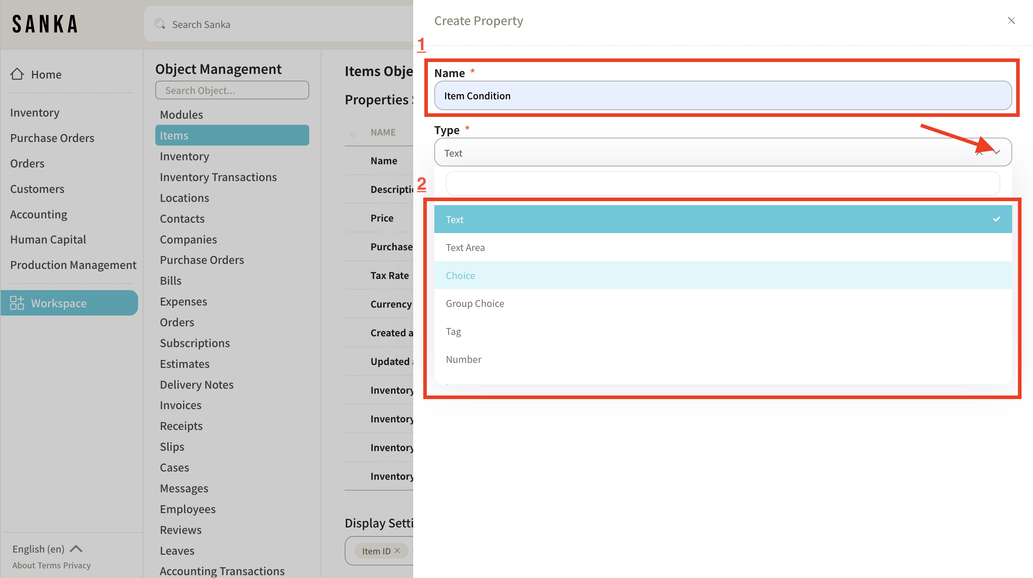Open the Type dropdown chevron
1033x578 pixels.
coord(997,152)
